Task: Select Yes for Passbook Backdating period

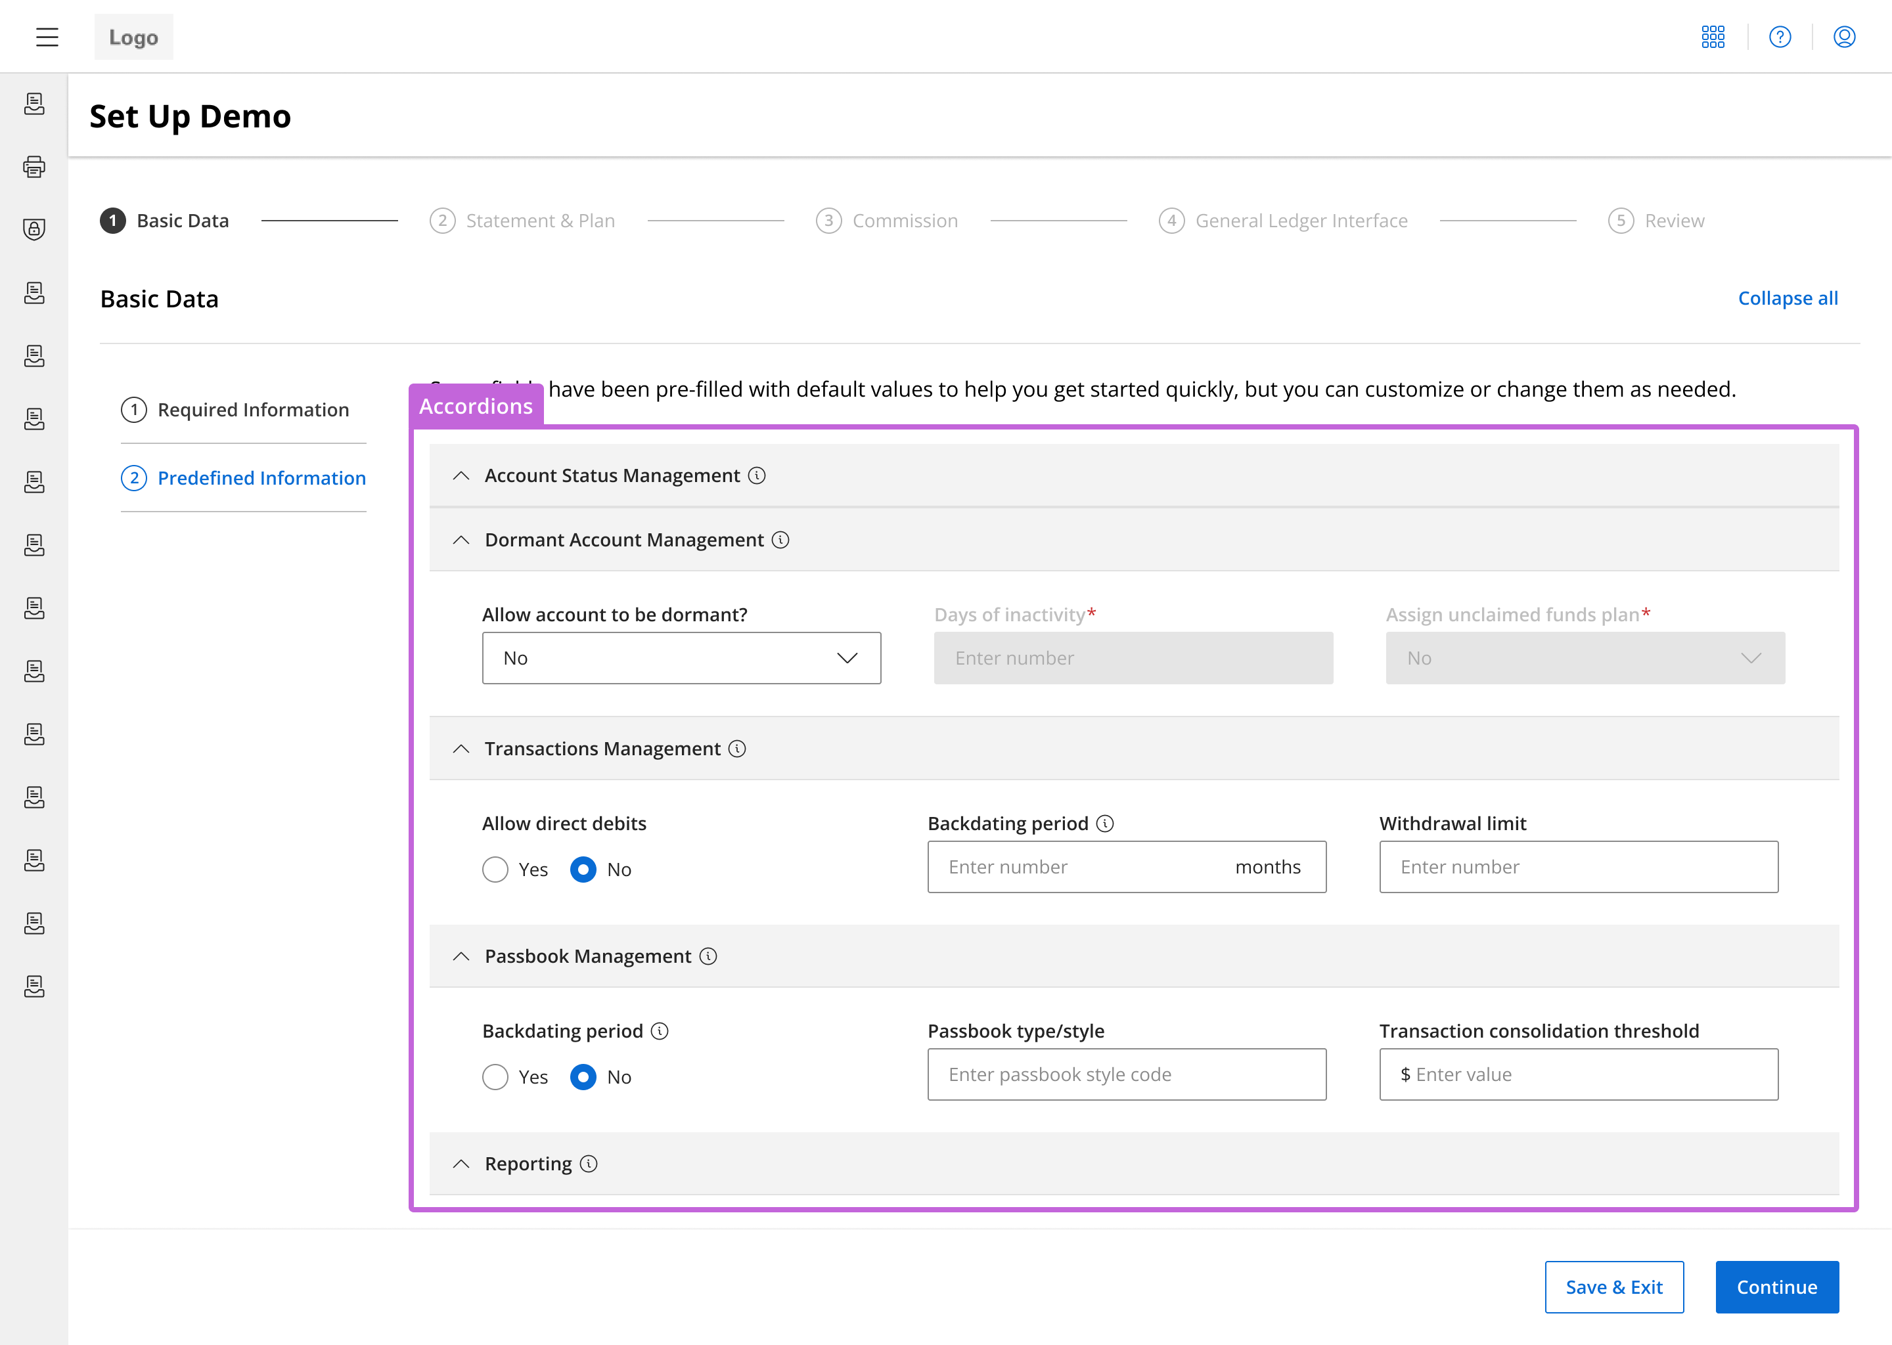Action: tap(495, 1076)
